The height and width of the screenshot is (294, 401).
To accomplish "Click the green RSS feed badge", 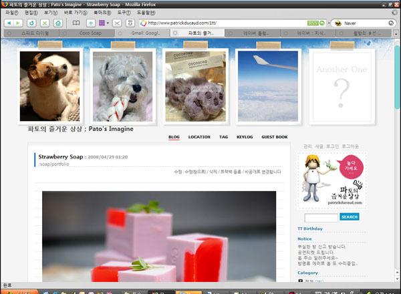I will click(313, 23).
